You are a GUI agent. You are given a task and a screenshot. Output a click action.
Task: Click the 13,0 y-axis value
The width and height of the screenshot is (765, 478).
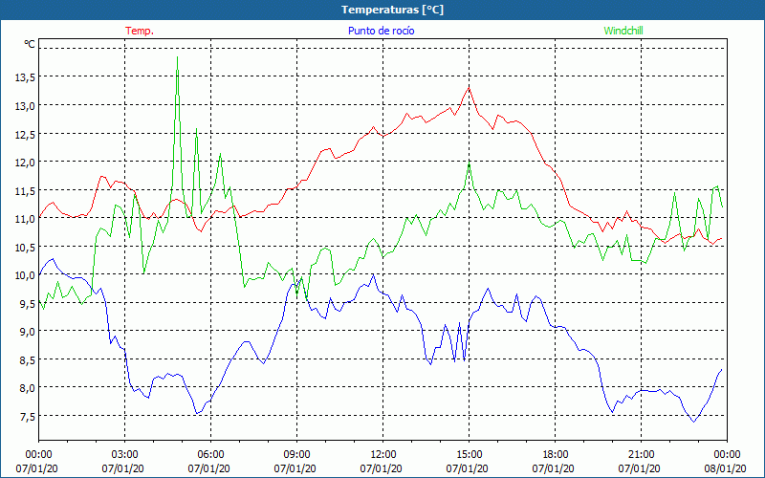click(x=25, y=105)
